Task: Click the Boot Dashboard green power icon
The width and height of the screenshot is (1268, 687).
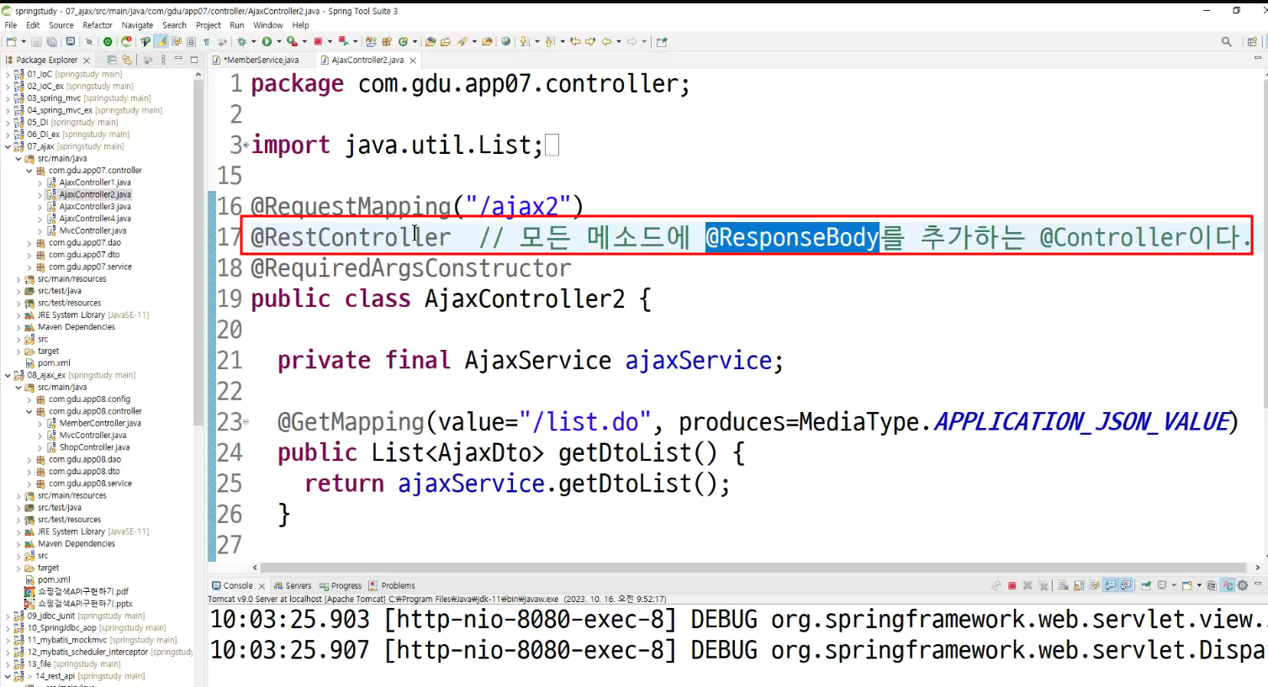Action: [x=107, y=41]
